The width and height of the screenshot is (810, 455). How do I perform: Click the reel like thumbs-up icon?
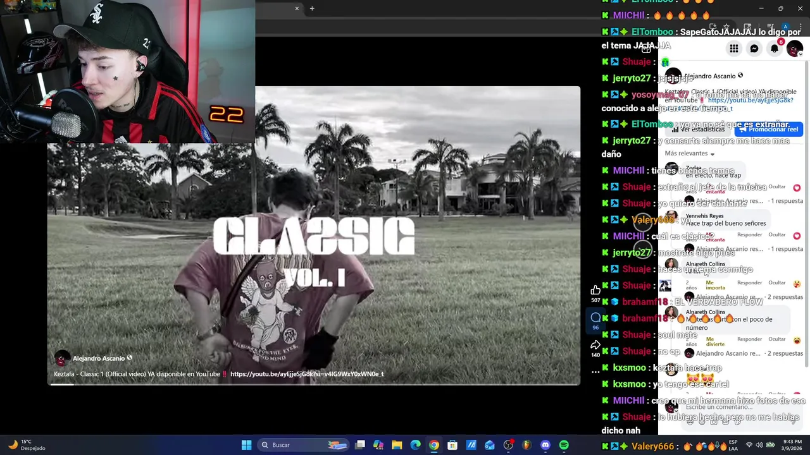(x=595, y=290)
